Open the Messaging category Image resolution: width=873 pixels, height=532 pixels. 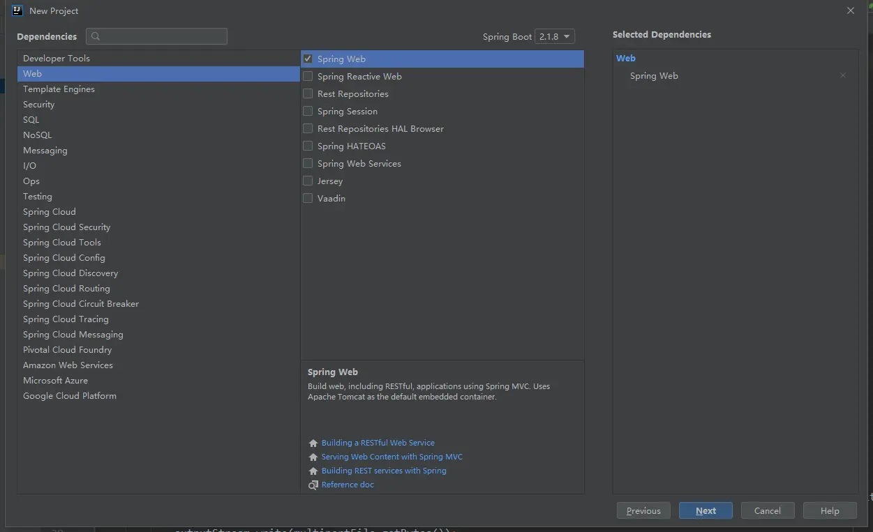pos(158,151)
